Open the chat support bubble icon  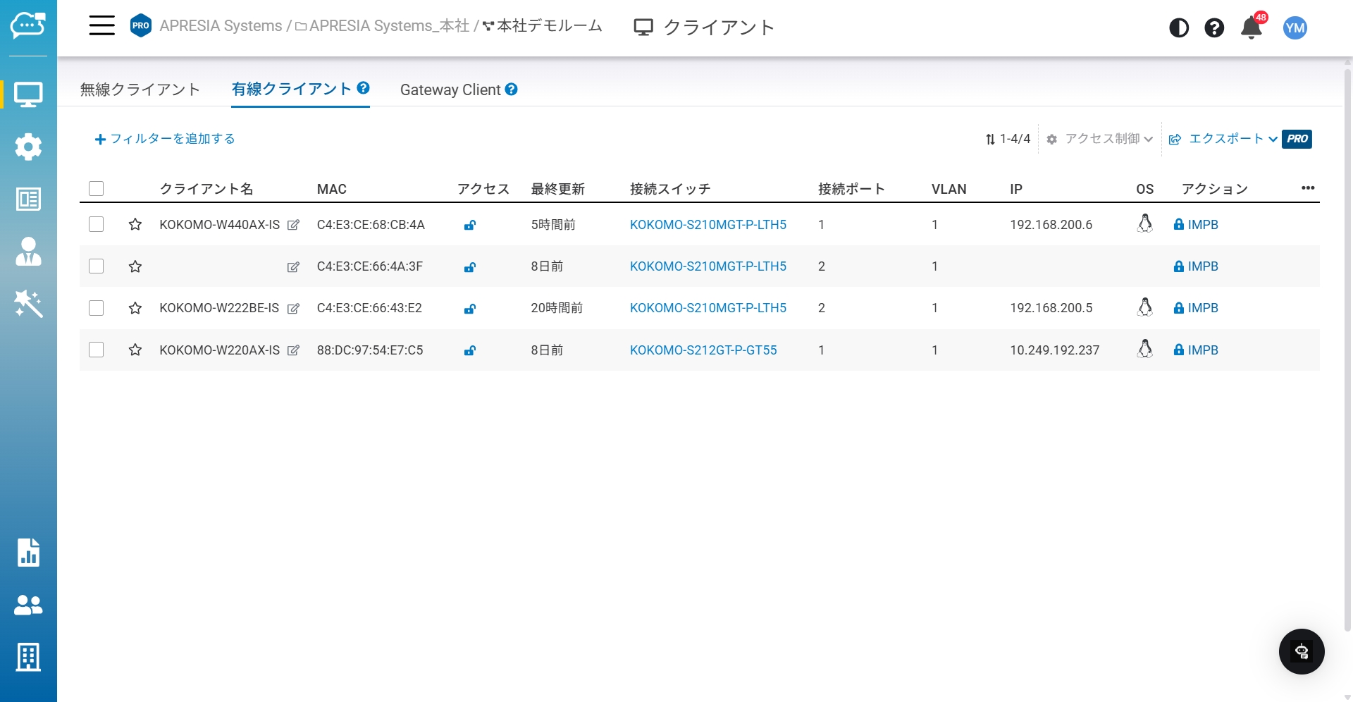[1301, 651]
